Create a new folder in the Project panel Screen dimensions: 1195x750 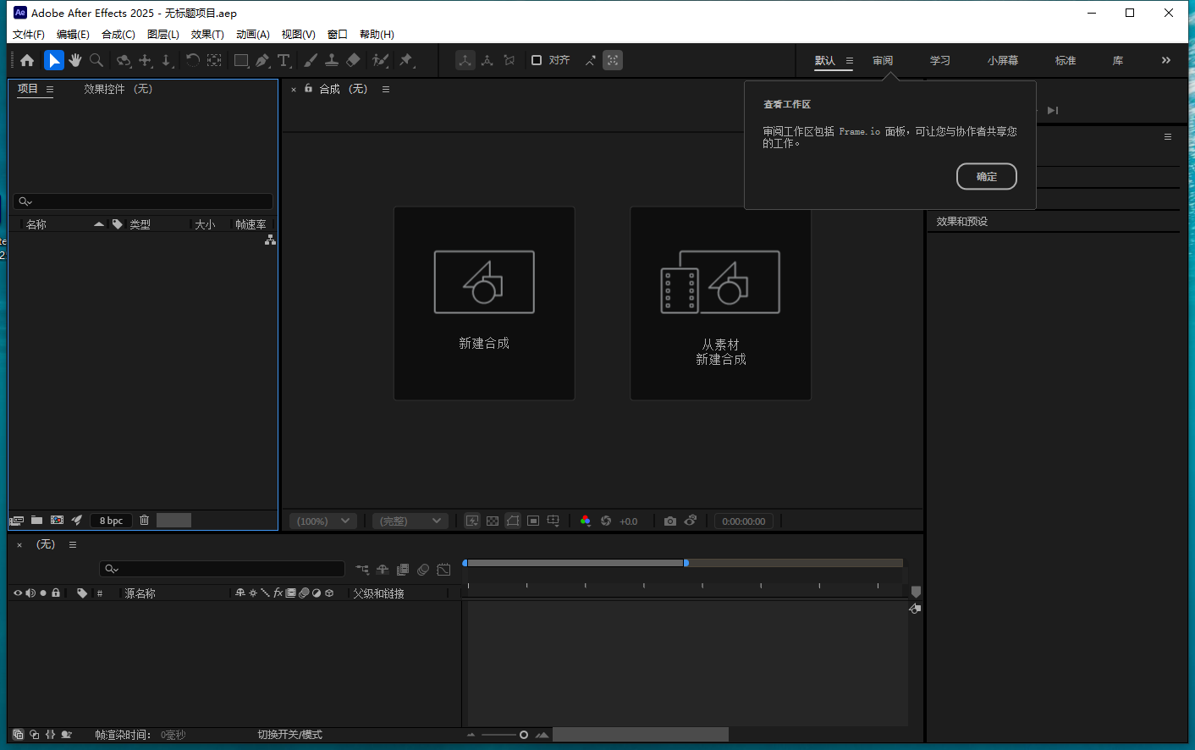point(36,521)
